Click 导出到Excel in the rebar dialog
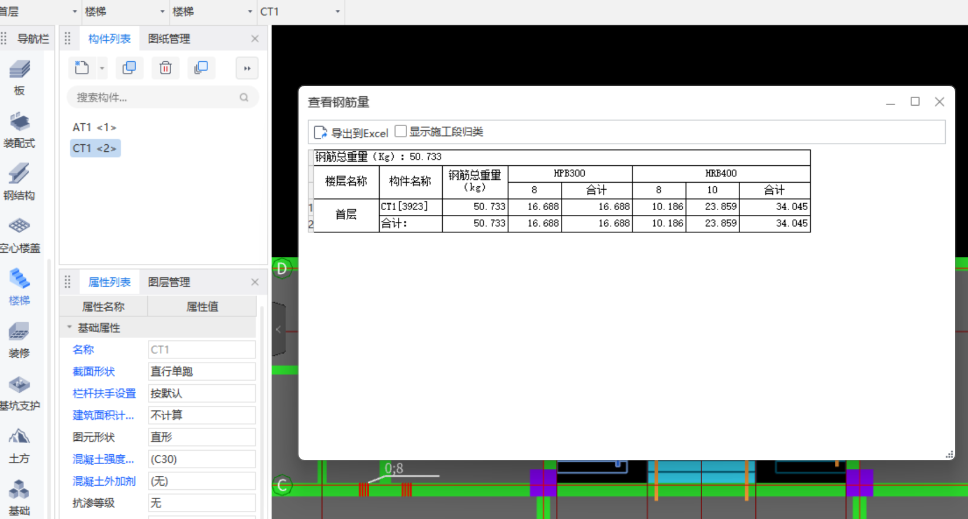The image size is (968, 519). (x=351, y=133)
